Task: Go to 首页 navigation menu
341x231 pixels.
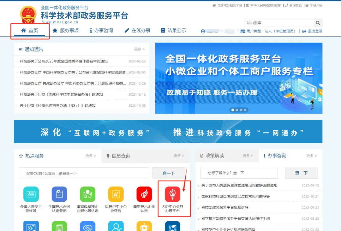Action: point(30,31)
